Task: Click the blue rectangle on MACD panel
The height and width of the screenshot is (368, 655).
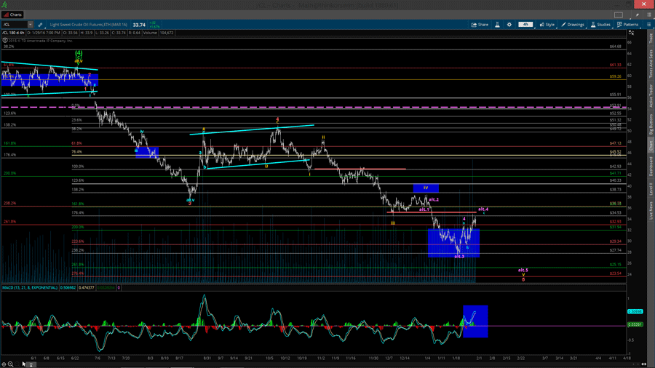Action: click(475, 321)
